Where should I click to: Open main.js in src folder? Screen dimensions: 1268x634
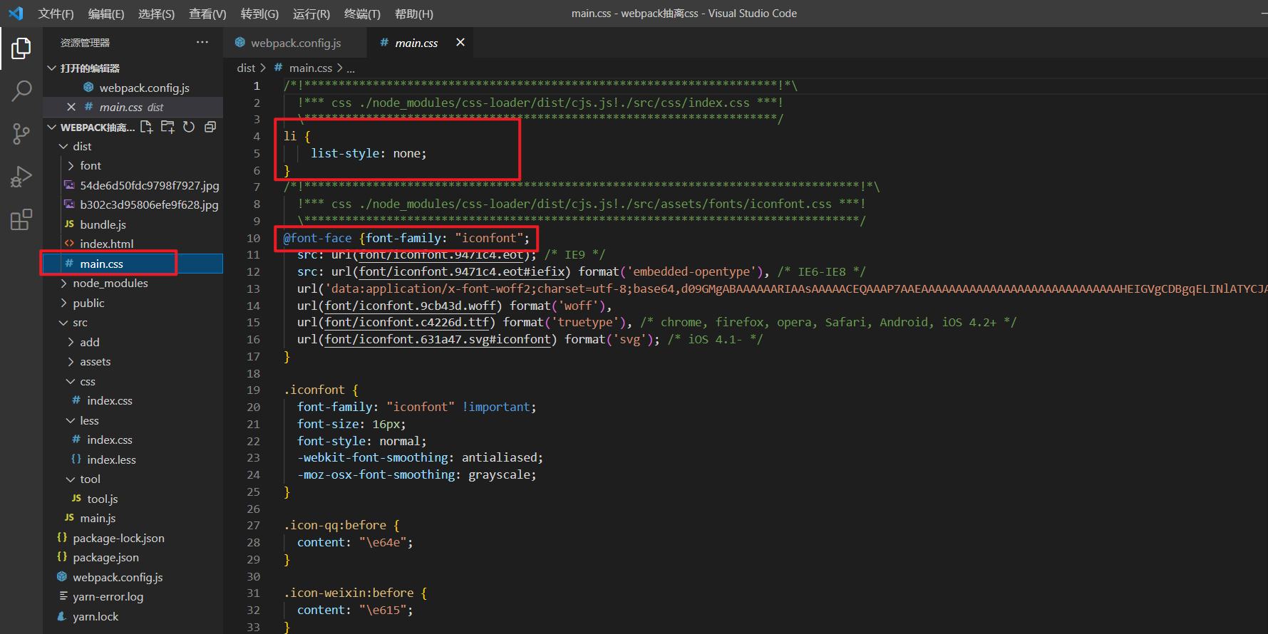pos(133,518)
